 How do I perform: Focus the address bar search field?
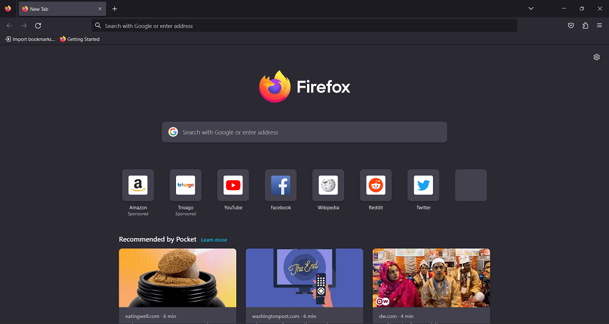click(x=304, y=26)
